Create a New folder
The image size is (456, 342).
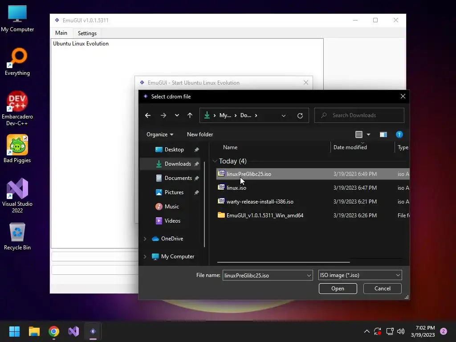(200, 134)
